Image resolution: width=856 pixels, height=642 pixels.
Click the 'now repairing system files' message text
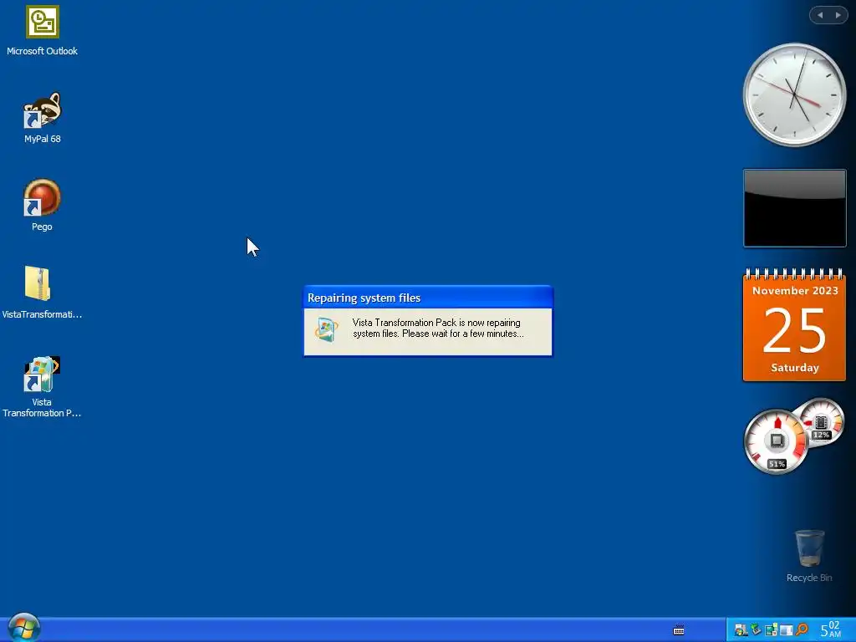(x=438, y=328)
